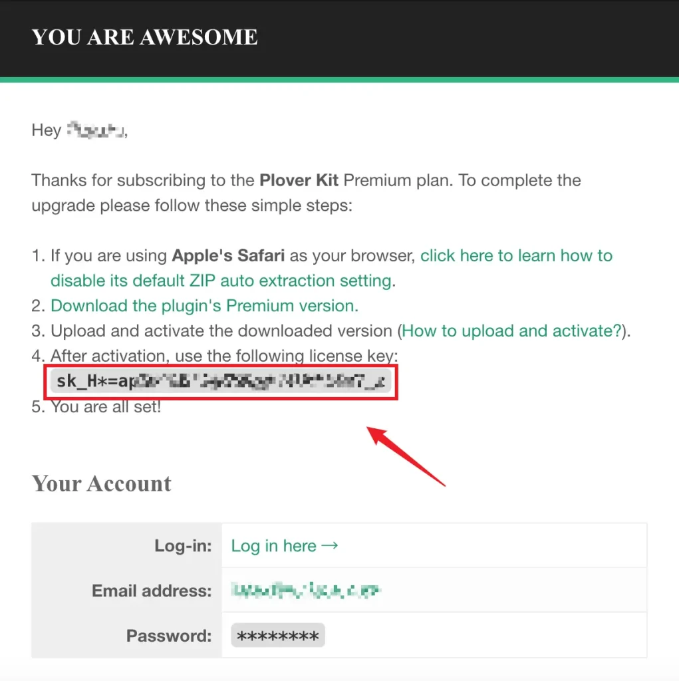The width and height of the screenshot is (679, 681).
Task: Open the How to upload and activate link
Action: (x=511, y=331)
